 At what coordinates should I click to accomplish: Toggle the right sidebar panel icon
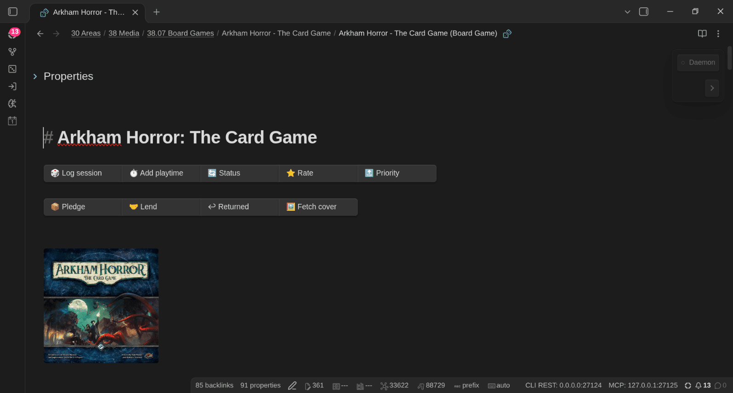tap(644, 12)
